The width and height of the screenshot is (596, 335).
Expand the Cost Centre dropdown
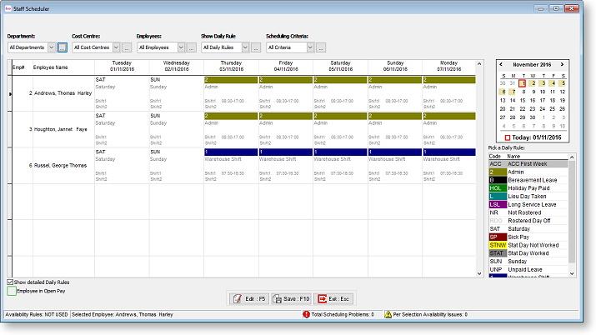tap(116, 47)
